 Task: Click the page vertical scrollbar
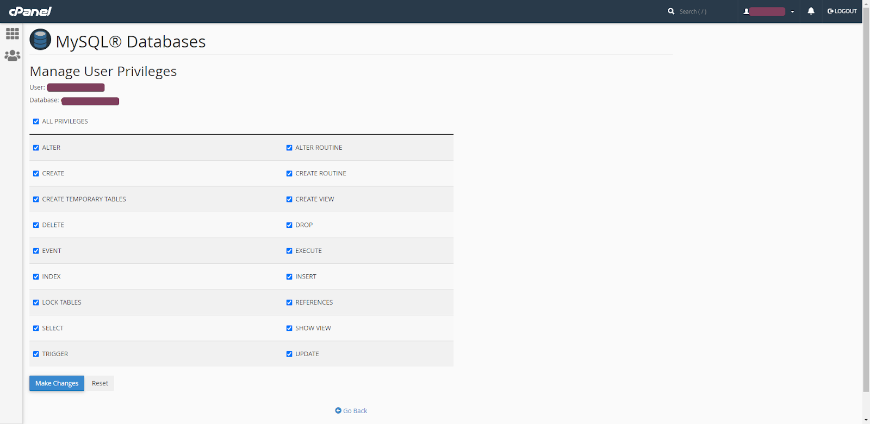click(x=866, y=201)
